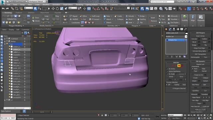Open the reference coordinate View dropdown
Screen dimensions: 213x120
coord(73,8)
